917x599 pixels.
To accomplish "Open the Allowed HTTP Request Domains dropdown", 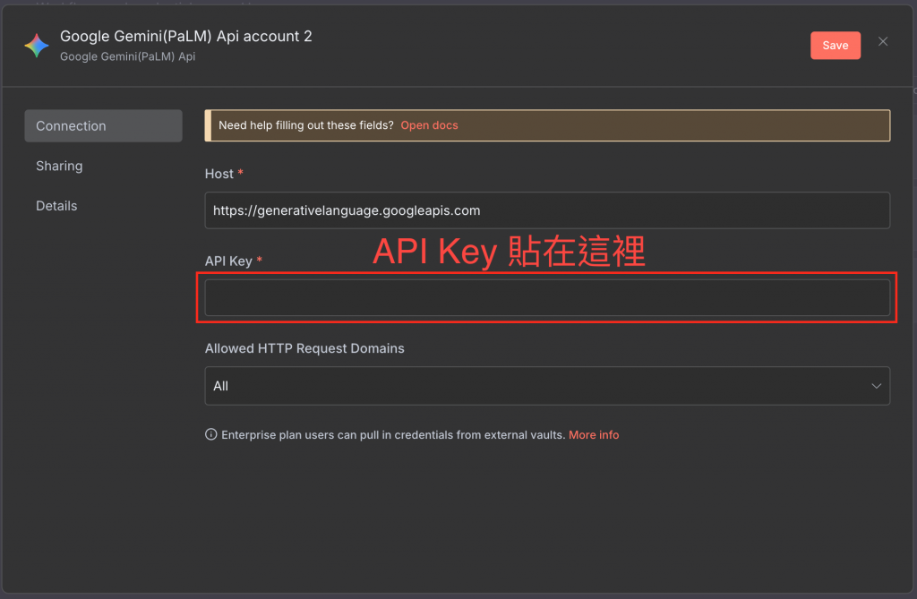I will coord(547,386).
